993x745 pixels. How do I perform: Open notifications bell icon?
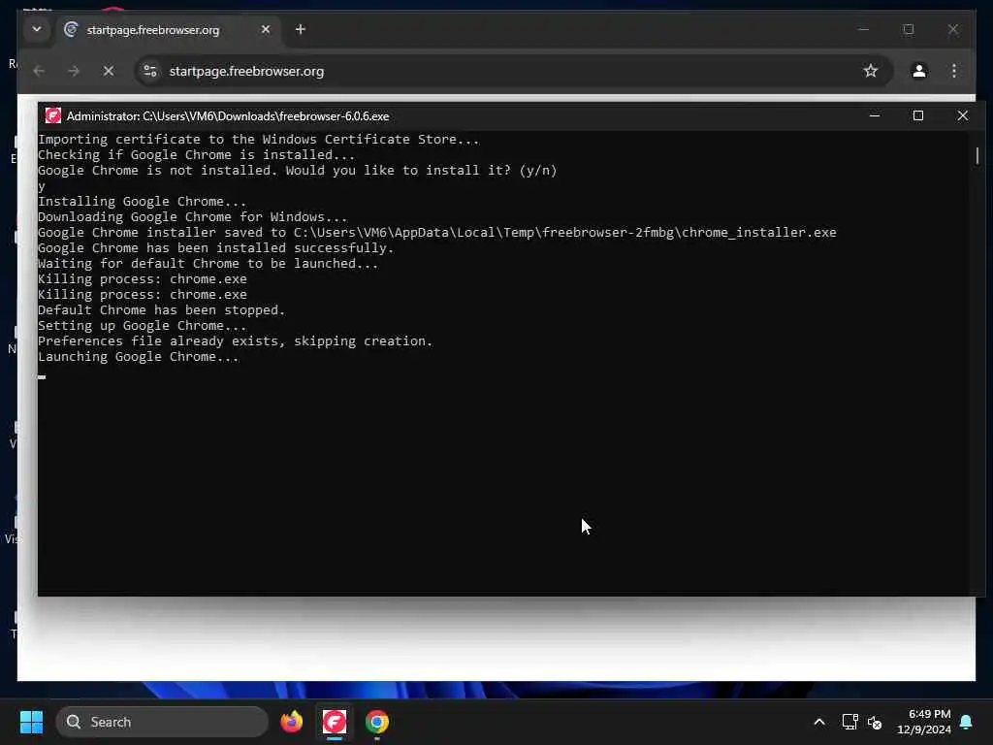pos(967,722)
